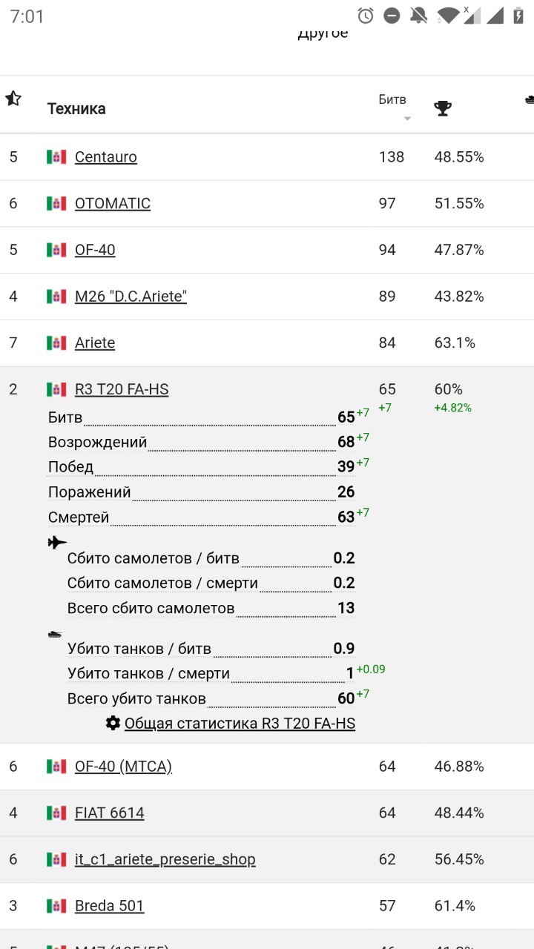Open the M26 "D.C.Ariete" link

click(131, 297)
